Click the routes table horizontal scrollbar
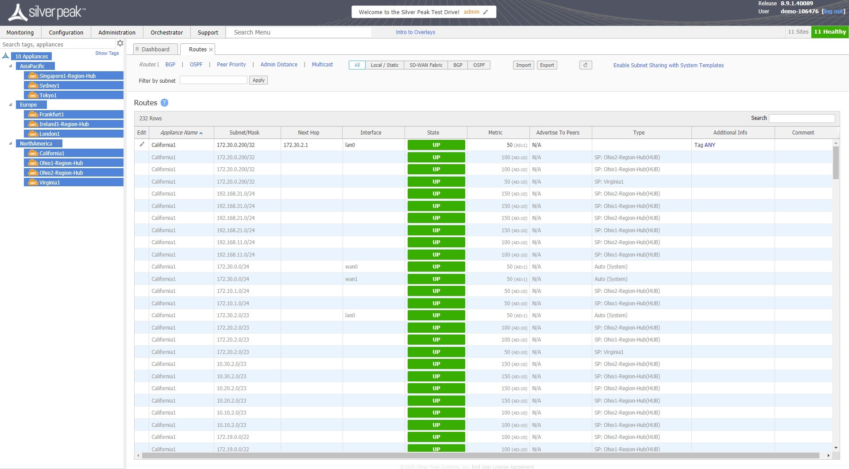Screen dimensions: 849x469 pos(481,455)
